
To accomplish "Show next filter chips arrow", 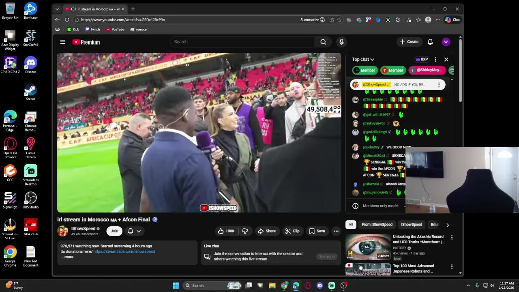I will pyautogui.click(x=448, y=225).
